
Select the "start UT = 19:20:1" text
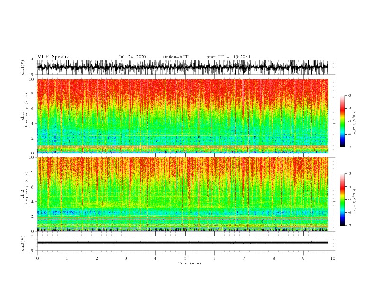pyautogui.click(x=229, y=57)
